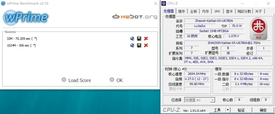275x114 pixels.
Task: Switch to the SPD tab
Action: pyautogui.click(x=217, y=11)
